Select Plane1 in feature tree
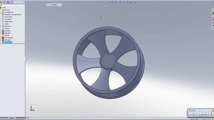 click(7, 28)
